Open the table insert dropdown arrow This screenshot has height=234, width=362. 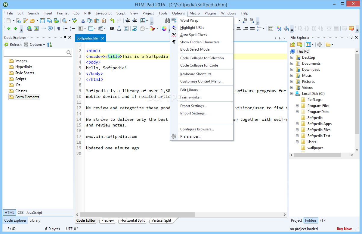coord(95,29)
